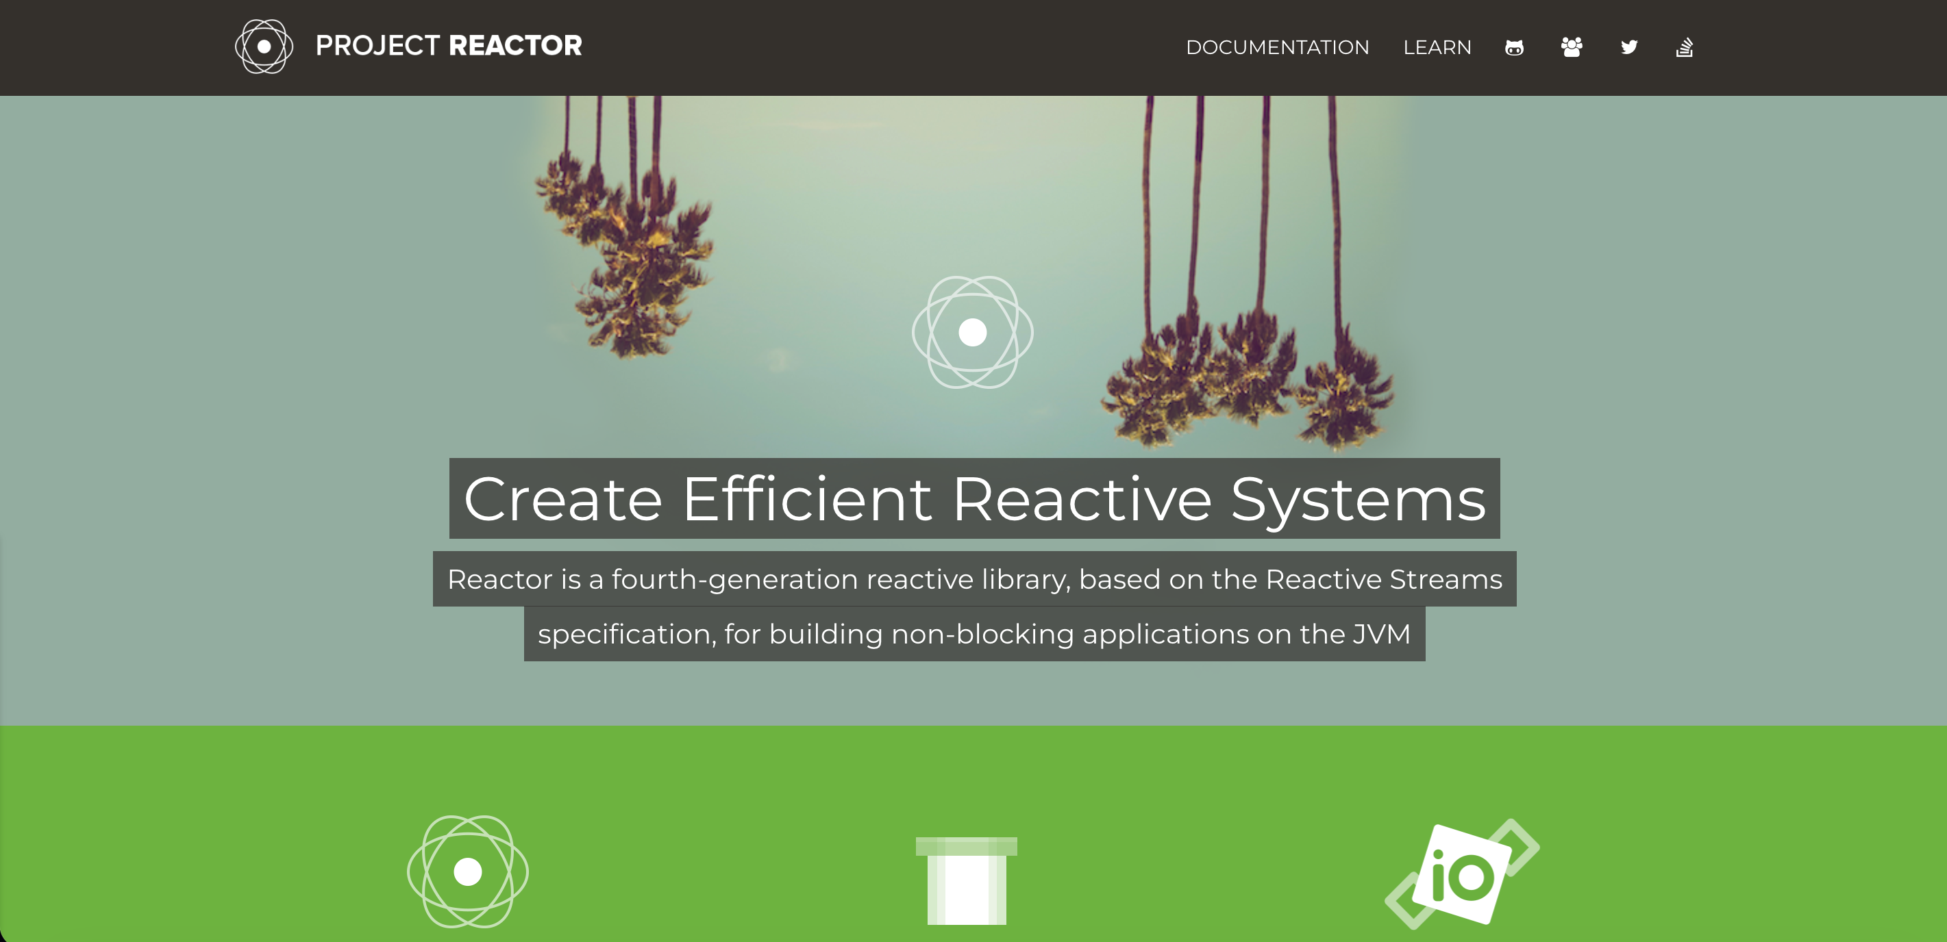
Task: Open the Stack Overflow icon link
Action: coord(1684,48)
